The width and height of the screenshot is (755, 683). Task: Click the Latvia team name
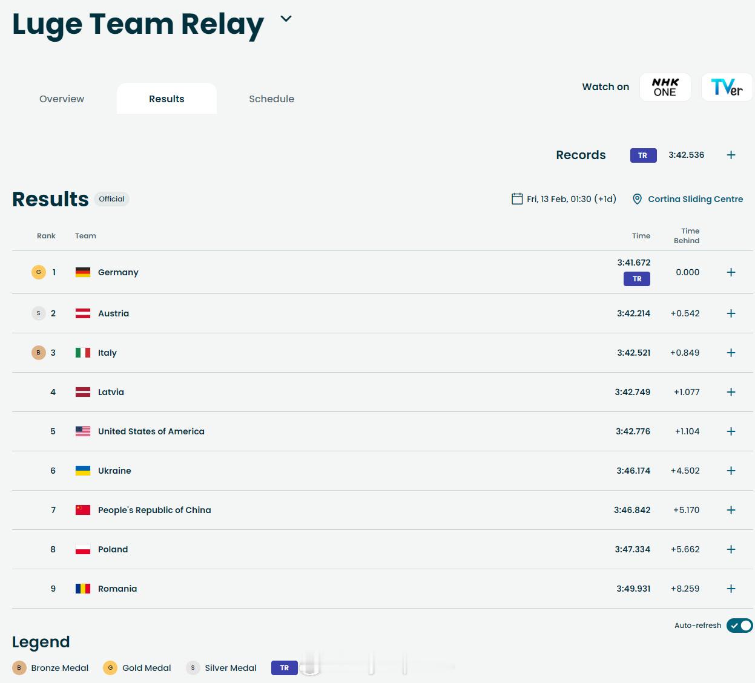pos(111,392)
